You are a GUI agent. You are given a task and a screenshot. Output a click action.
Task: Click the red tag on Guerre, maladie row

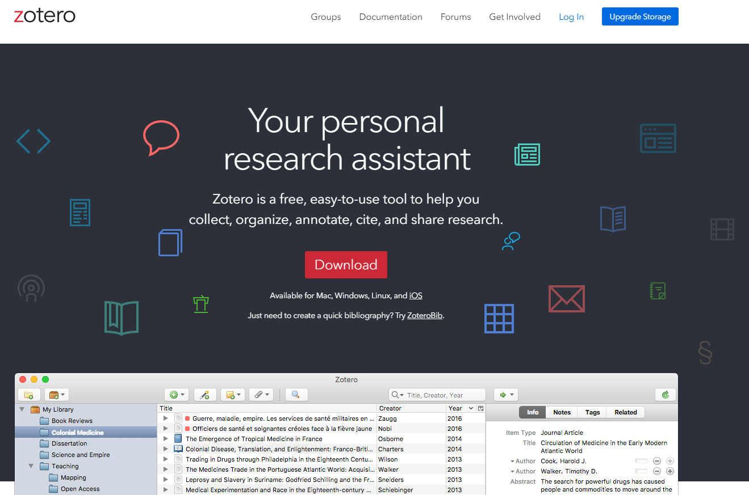[x=187, y=418]
